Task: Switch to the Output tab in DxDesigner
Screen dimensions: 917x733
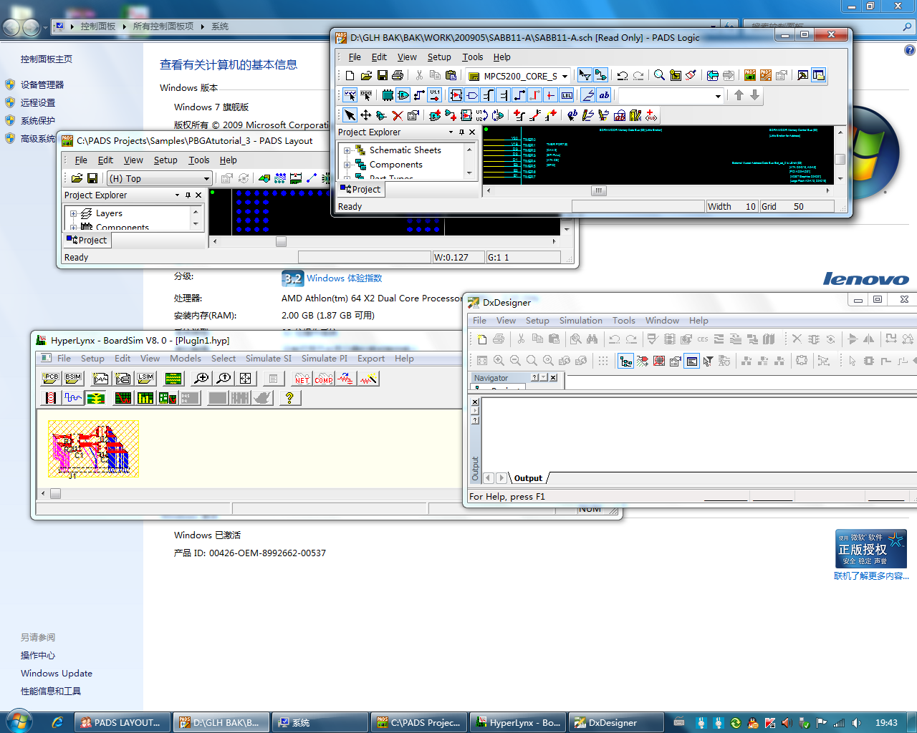Action: coord(528,478)
